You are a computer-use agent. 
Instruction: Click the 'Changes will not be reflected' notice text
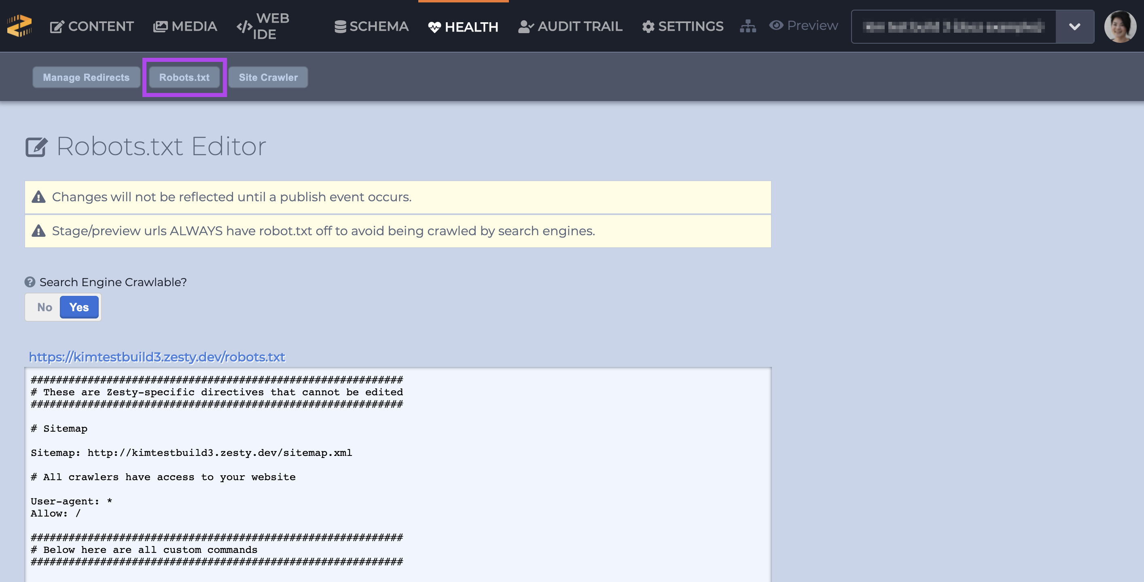[x=232, y=197]
